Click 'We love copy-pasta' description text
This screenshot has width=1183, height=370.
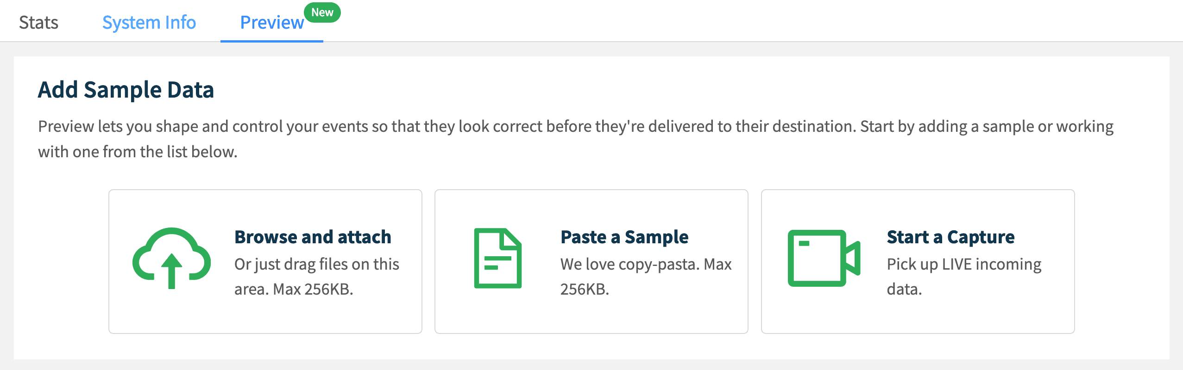point(646,277)
